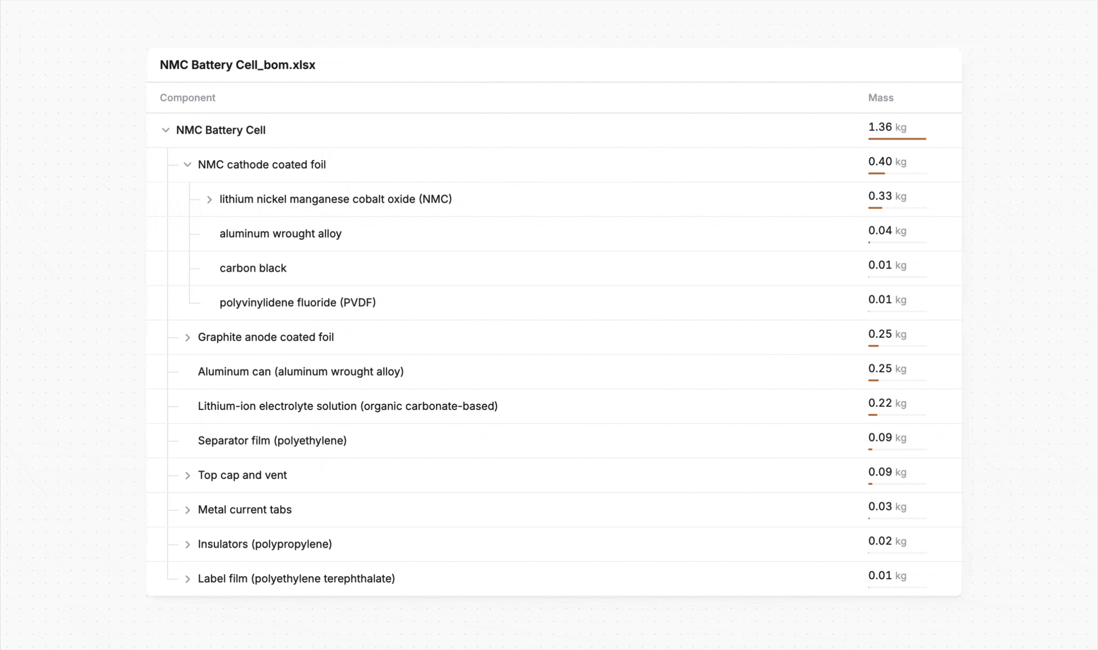Collapse NMC cathode coated foil node
Image resolution: width=1098 pixels, height=650 pixels.
coord(187,165)
